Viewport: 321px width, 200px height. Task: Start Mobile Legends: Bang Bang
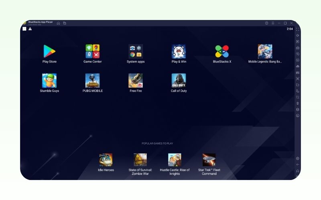click(x=265, y=51)
